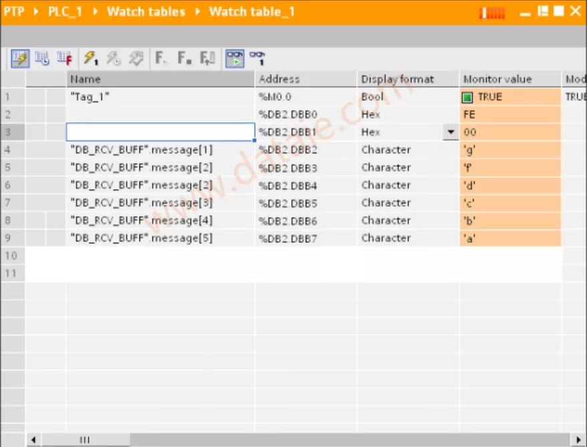Select row header number 9
Viewport: 587px width, 447px height.
pyautogui.click(x=13, y=238)
